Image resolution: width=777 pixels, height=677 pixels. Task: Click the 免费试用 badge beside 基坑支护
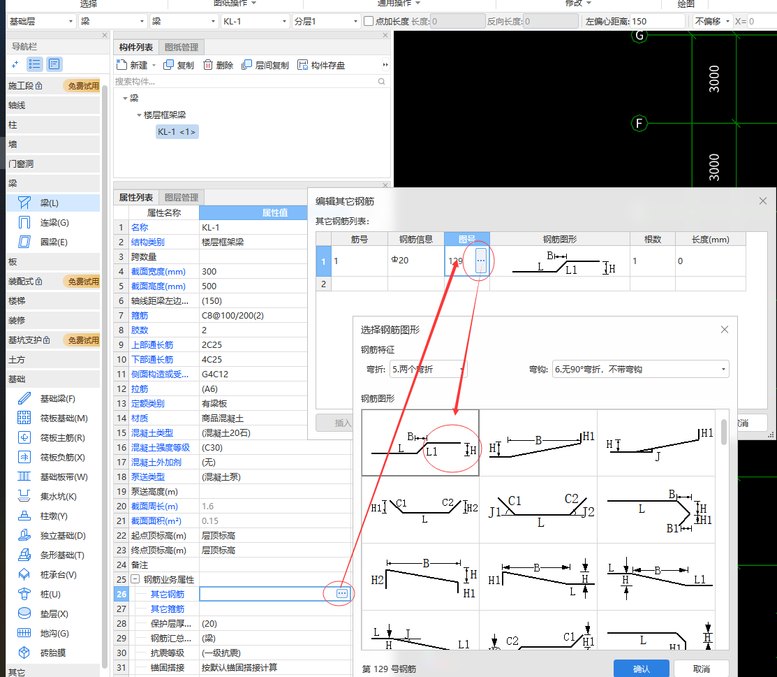(x=83, y=340)
